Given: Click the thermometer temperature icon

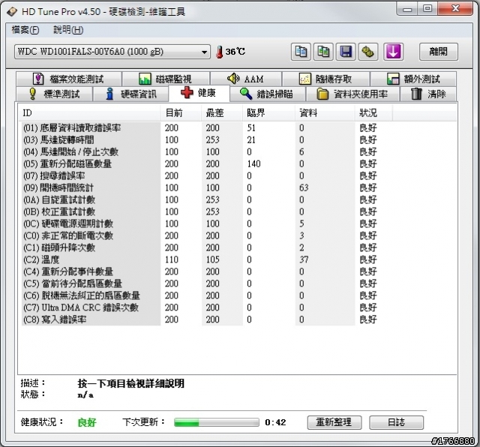Looking at the screenshot, I should pos(219,52).
